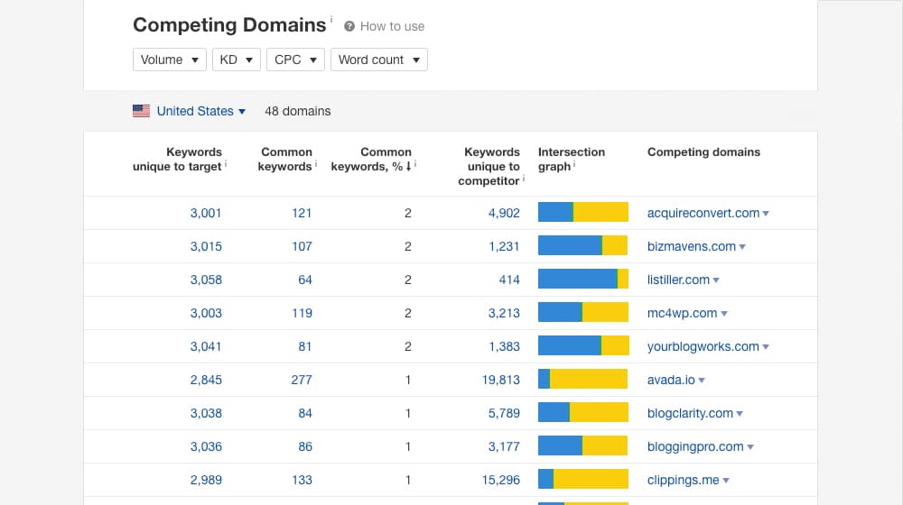Open 277 common keywords for avada.io
Image resolution: width=903 pixels, height=505 pixels.
point(302,380)
